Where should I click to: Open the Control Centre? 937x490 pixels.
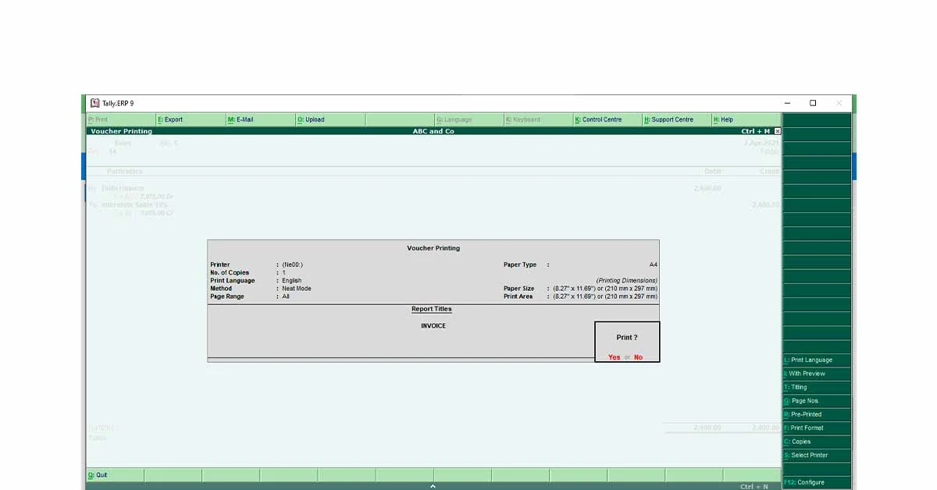pos(605,119)
